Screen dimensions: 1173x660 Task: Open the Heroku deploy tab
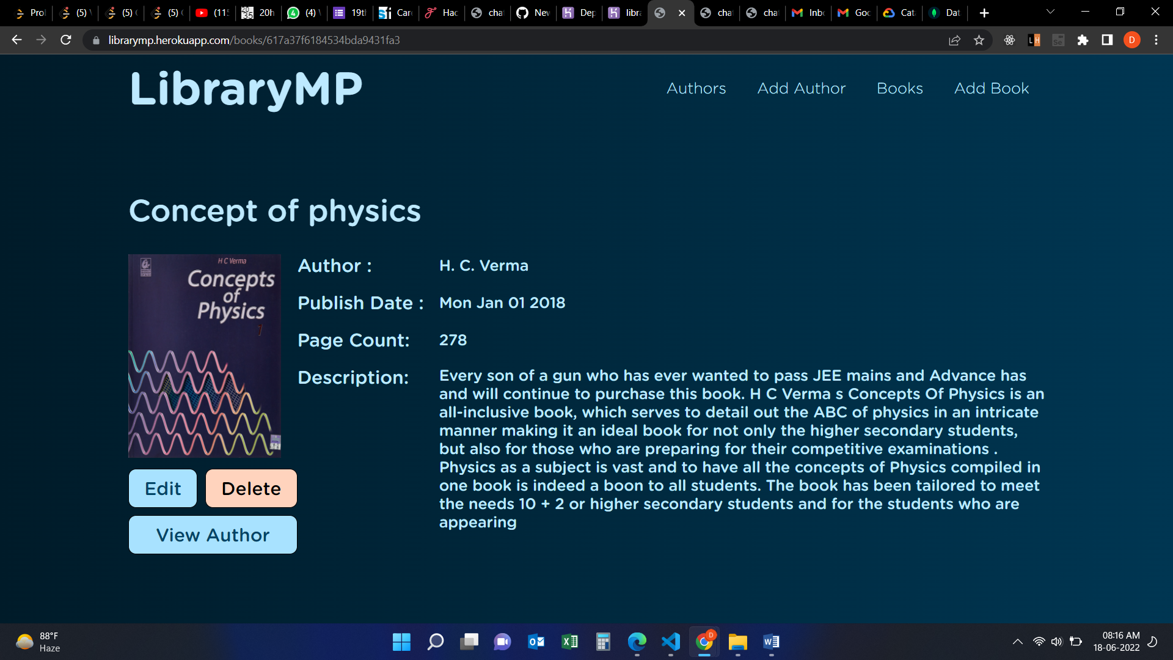click(x=579, y=12)
